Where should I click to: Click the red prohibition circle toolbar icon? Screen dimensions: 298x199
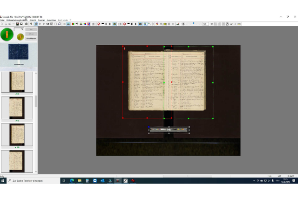coord(99,24)
